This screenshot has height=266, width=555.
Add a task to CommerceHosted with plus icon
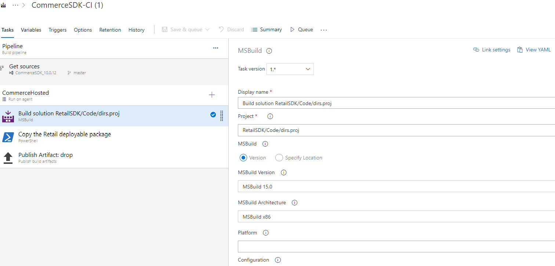(x=212, y=95)
